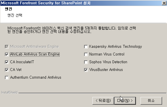Screen dimensions: 167x107
Task: Proceed with the 다음(N) button
Action: coord(125,101)
